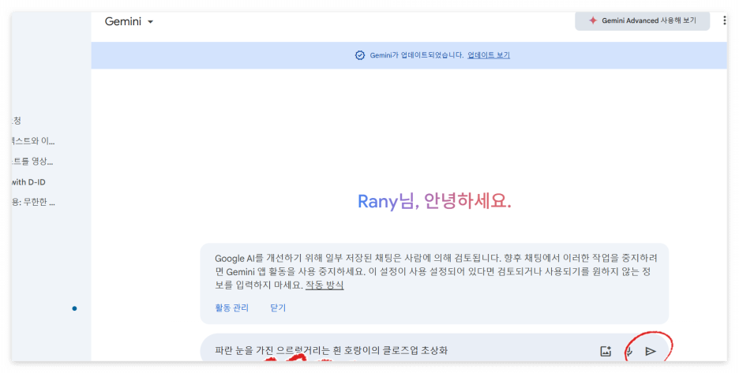Click the 'Rany님, 안녕하세요.' greeting text
Screen dimensions: 739x373
coord(434,202)
